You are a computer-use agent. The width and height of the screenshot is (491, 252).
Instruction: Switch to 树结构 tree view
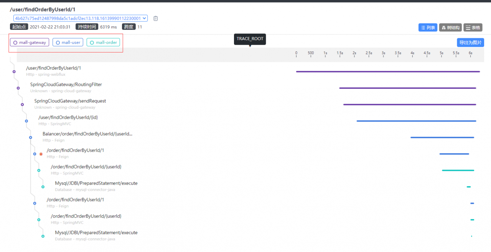point(450,28)
